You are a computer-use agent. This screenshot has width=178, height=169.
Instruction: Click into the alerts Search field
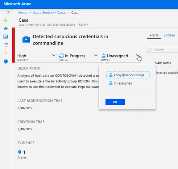pos(163,50)
